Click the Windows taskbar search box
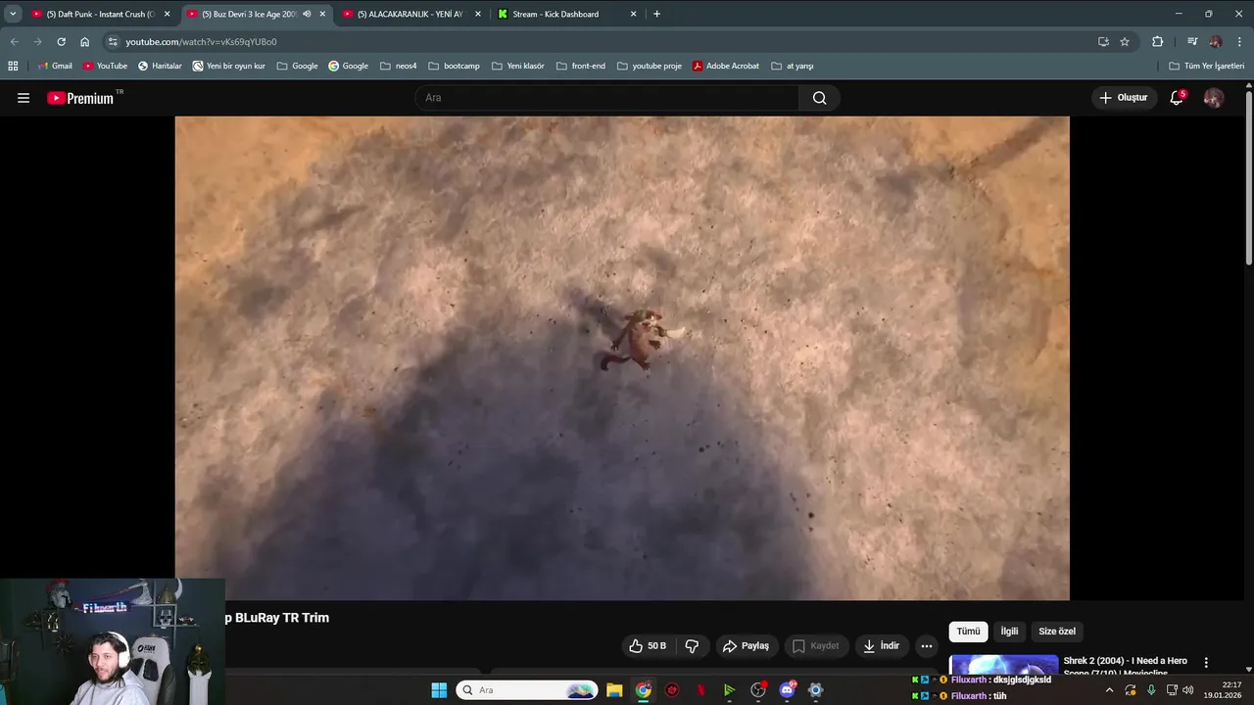1254x705 pixels. pos(527,690)
